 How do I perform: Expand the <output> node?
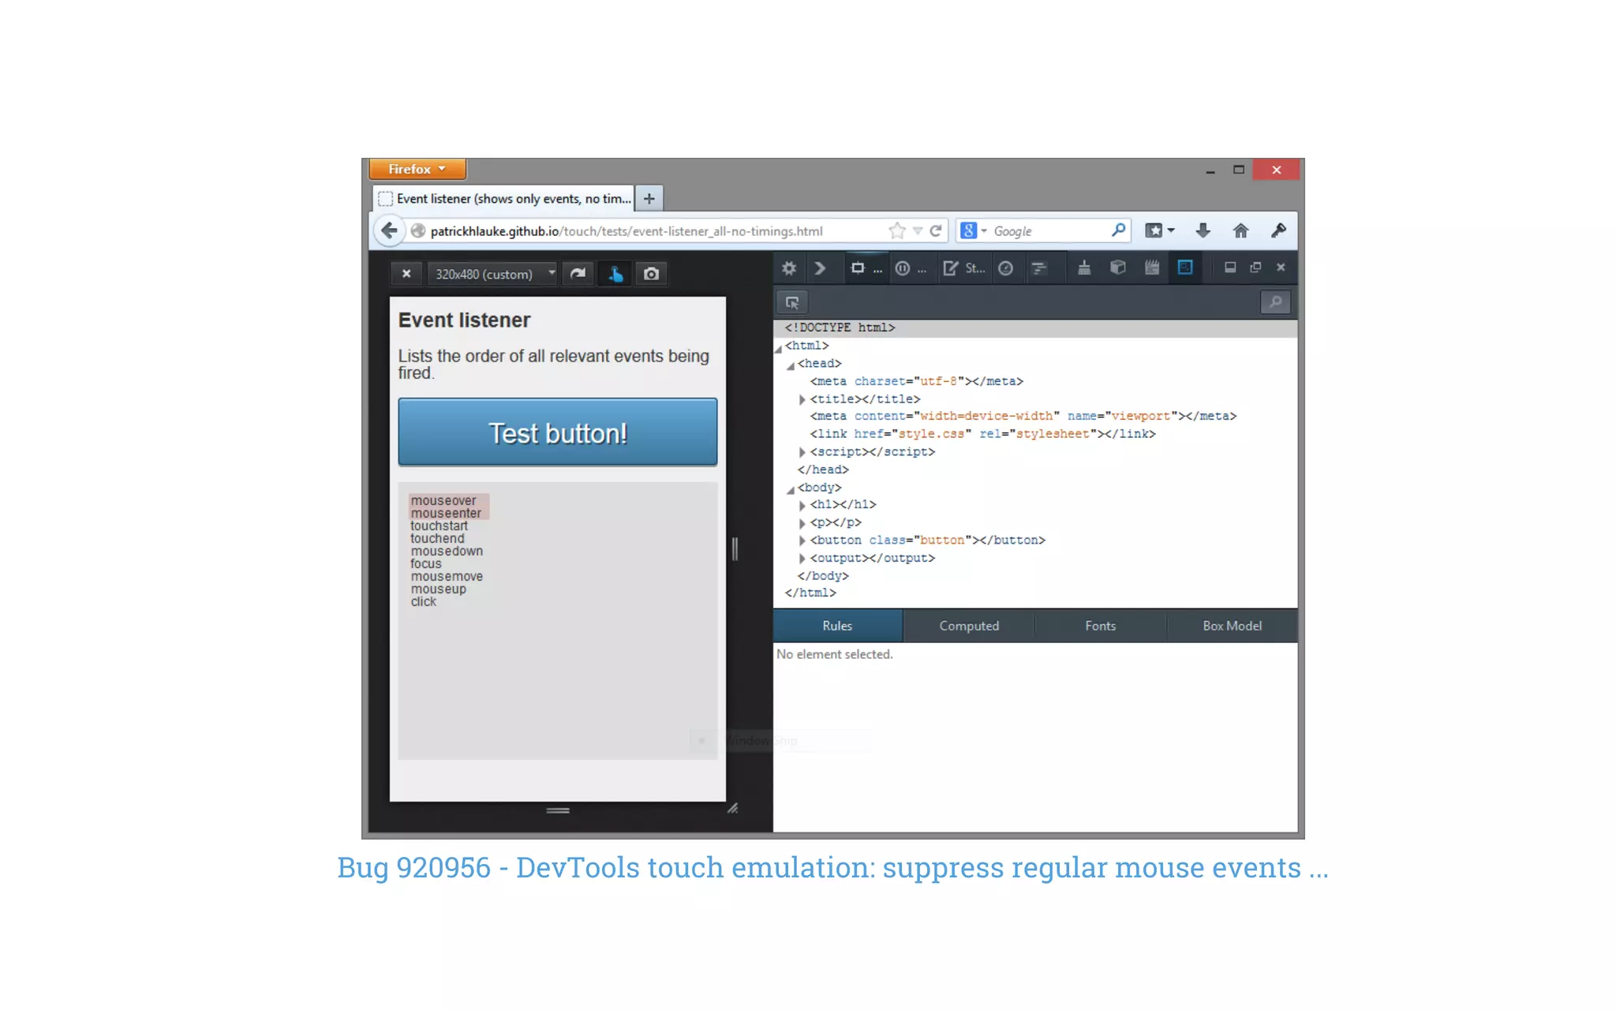coord(802,559)
